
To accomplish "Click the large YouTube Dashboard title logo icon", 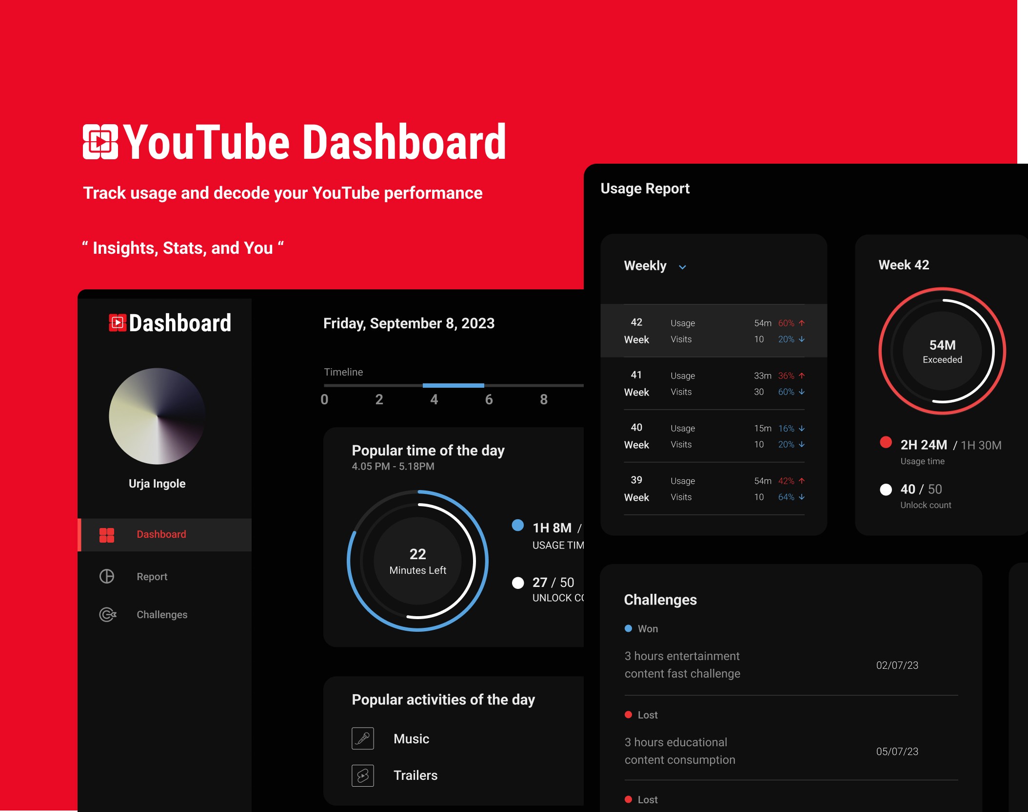I will (100, 142).
